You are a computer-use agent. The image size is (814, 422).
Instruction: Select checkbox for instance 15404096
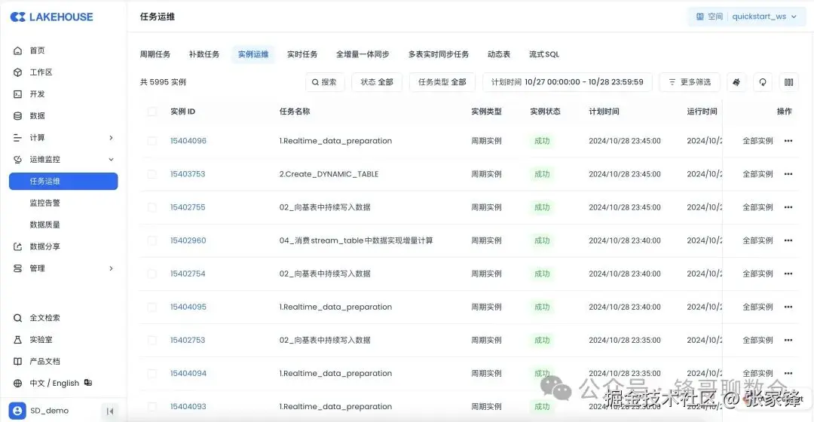pos(151,141)
